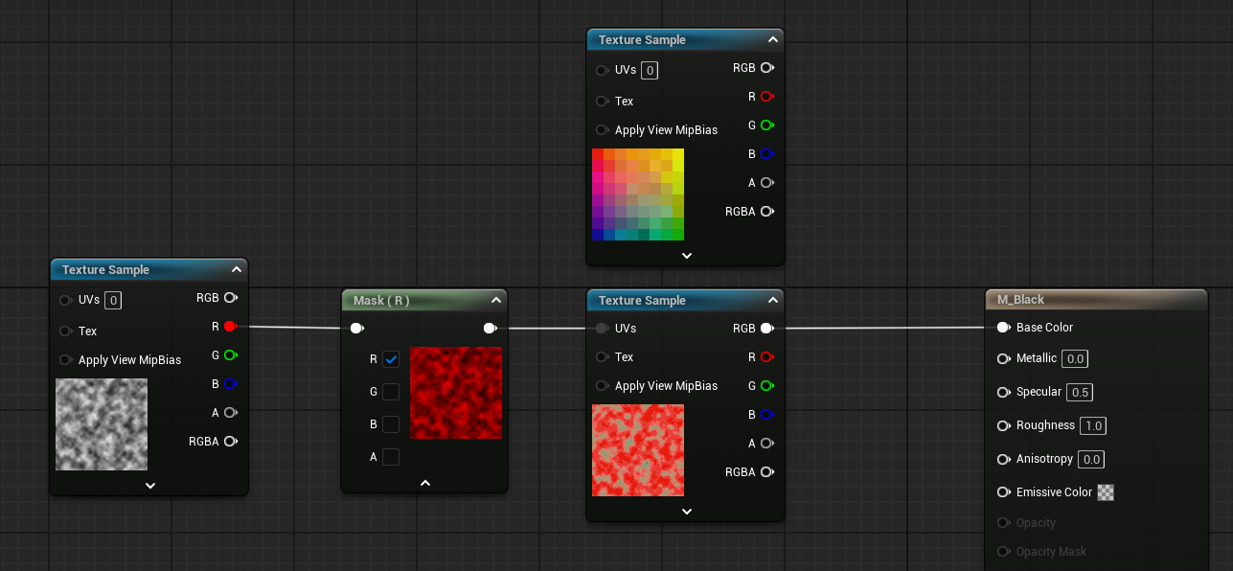The height and width of the screenshot is (571, 1233).
Task: Select the red-patterned Texture Sample title bar
Action: click(685, 300)
